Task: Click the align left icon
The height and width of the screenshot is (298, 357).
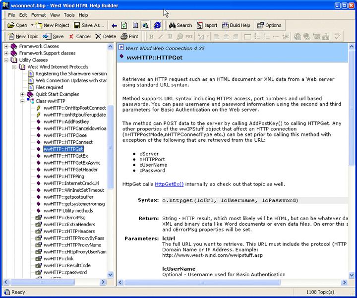Action: coord(217,36)
